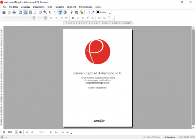This screenshot has height=139, width=195.
Task: Click the Undo rotate arrow icon
Action: point(55,12)
